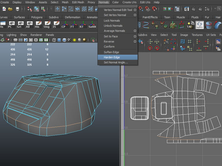Viewport: 222px width, 166px height.
Task: Activate snap to points magnet
Action: tap(141, 9)
